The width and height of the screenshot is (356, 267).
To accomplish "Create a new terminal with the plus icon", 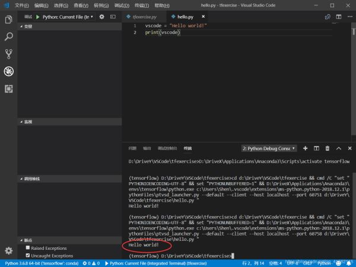I will 306,148.
